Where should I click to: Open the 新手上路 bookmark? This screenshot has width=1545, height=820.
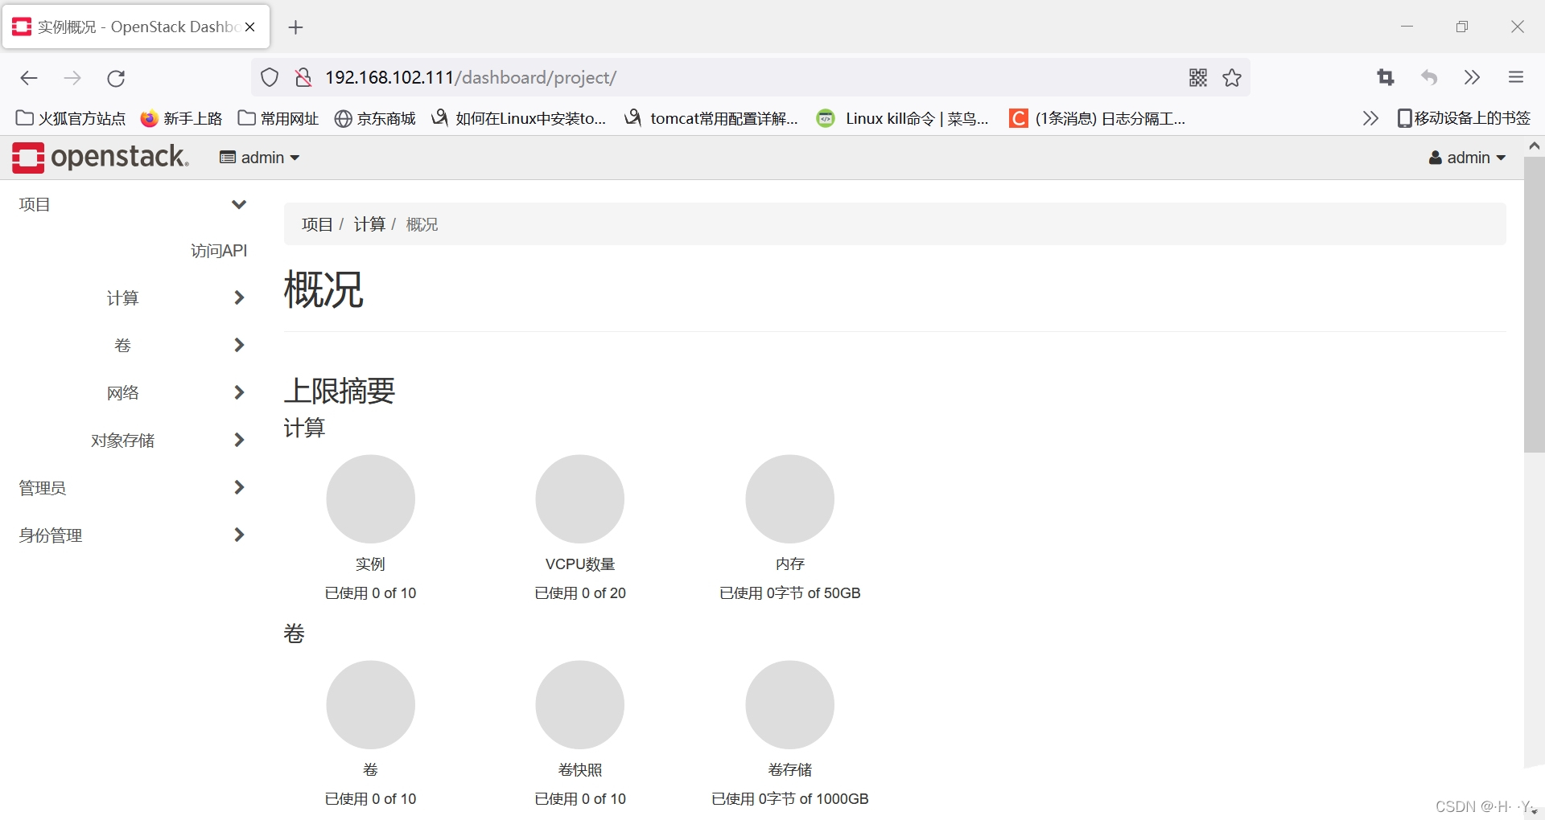pos(181,118)
